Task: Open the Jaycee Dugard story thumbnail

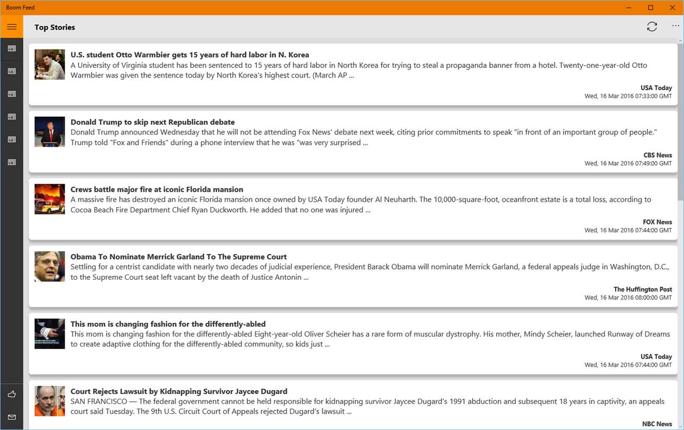Action: click(49, 401)
